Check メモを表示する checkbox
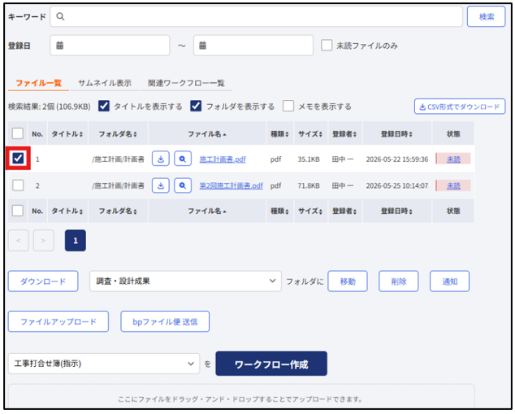 point(288,107)
